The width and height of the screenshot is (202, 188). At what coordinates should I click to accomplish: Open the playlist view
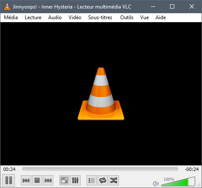pos(92,180)
